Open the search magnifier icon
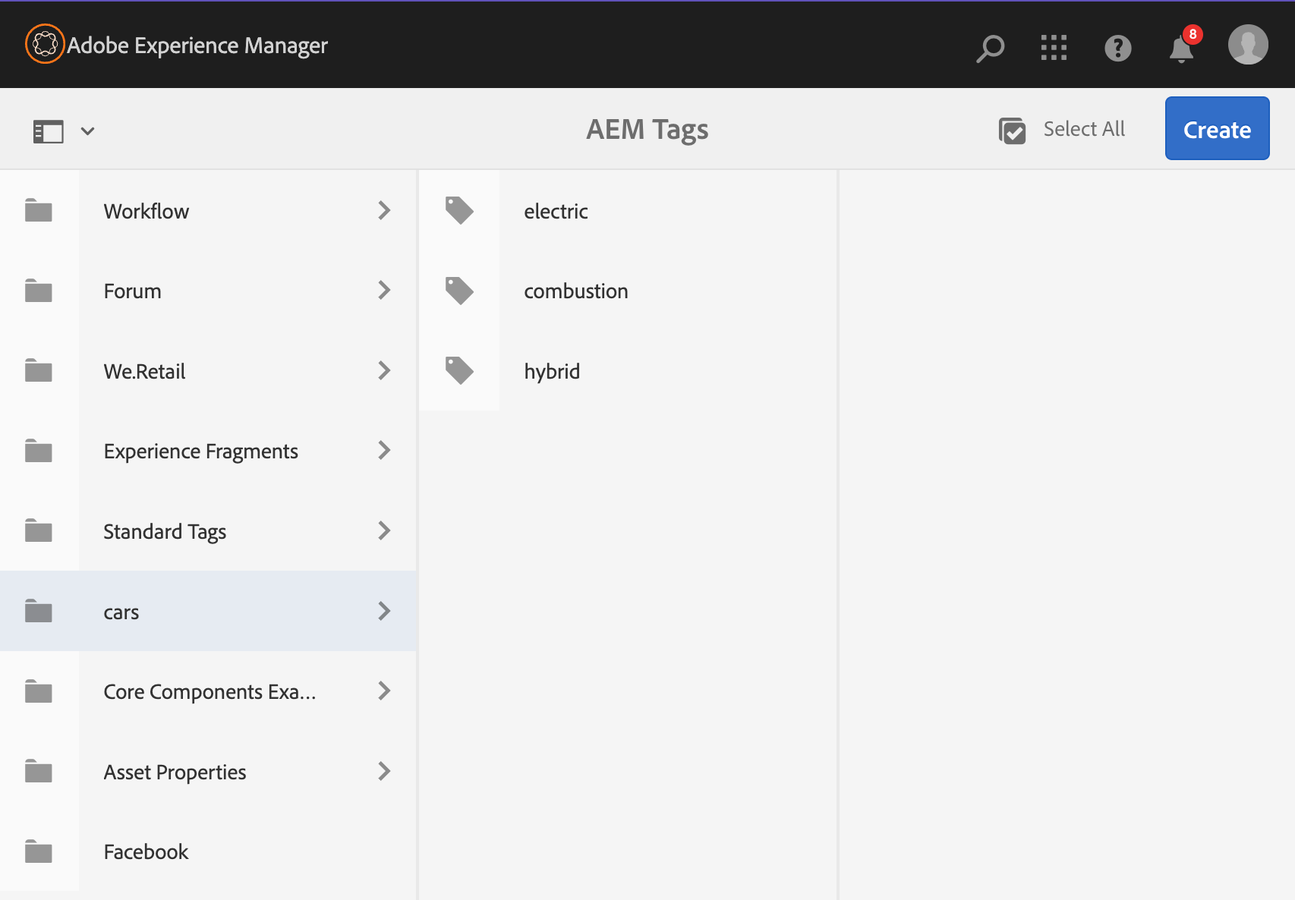 990,49
